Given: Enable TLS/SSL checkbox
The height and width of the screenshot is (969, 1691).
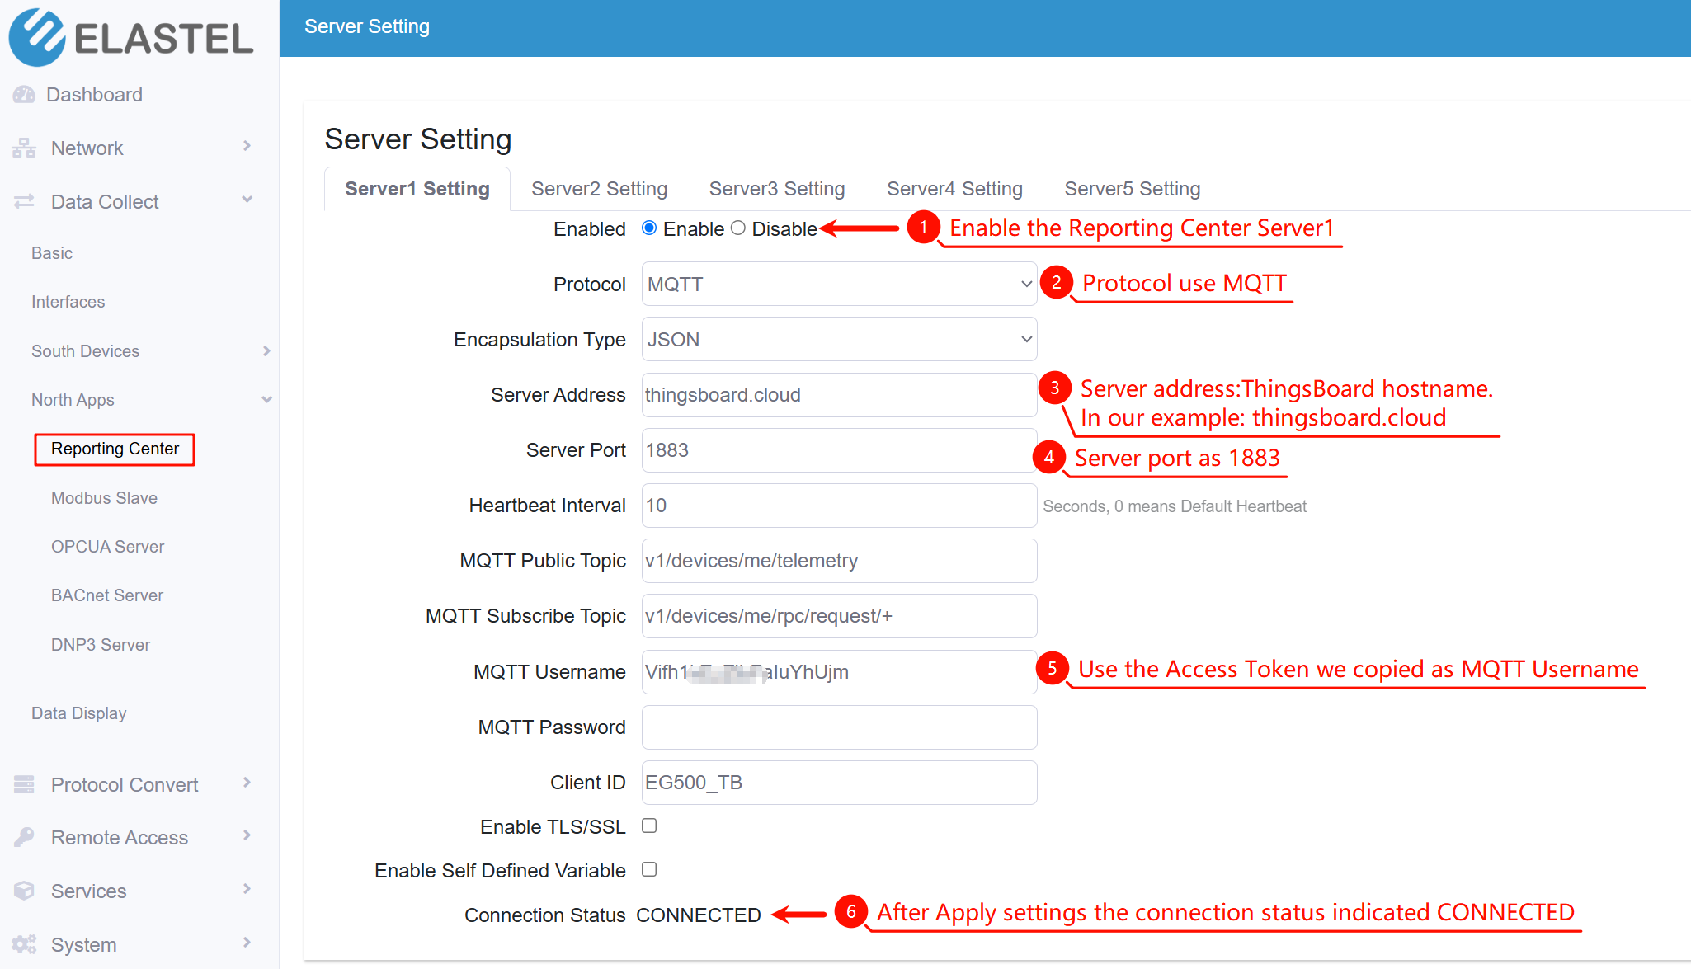Looking at the screenshot, I should tap(649, 826).
